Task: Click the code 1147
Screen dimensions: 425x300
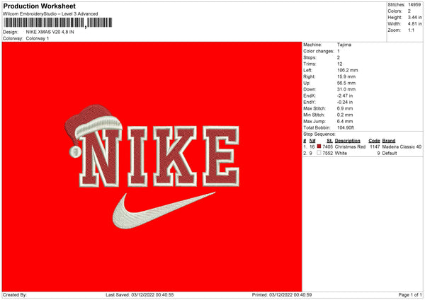Action: pyautogui.click(x=375, y=146)
